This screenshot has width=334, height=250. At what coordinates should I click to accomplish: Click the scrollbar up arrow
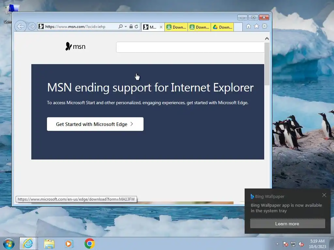pos(267,39)
